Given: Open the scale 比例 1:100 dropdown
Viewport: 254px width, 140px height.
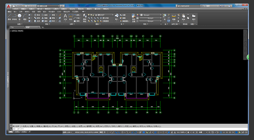Looking at the screenshot, I should point(67,132).
